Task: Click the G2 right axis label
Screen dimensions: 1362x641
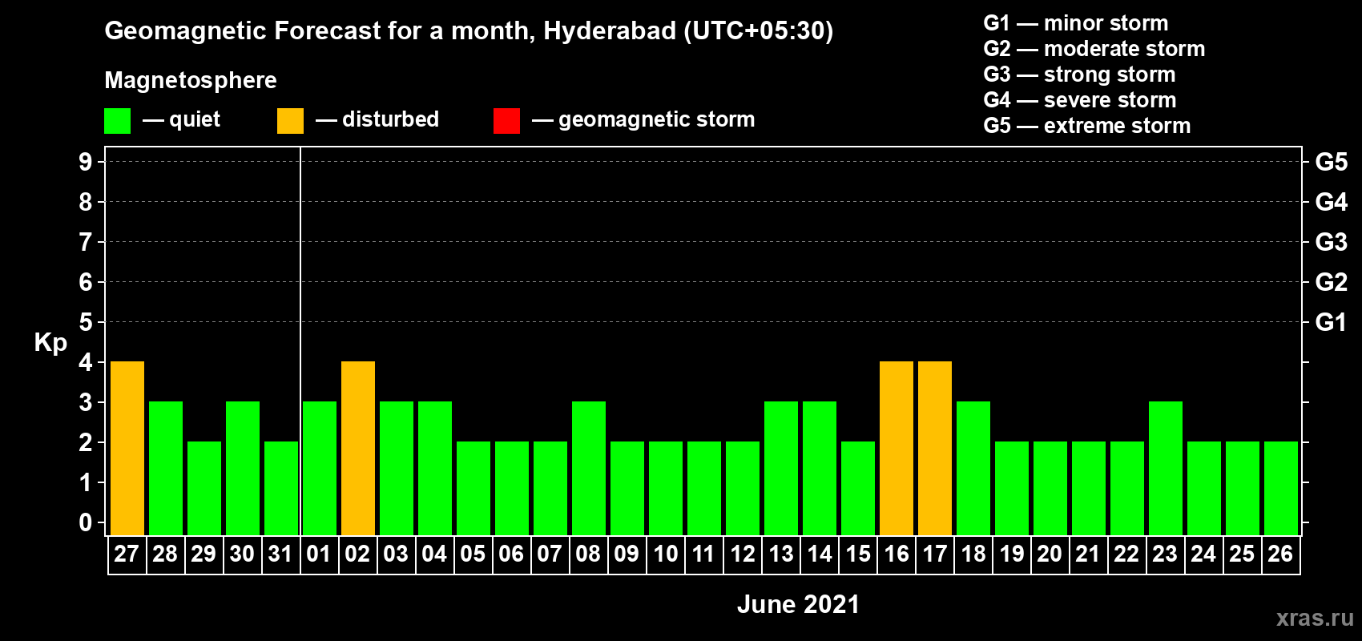Action: [x=1332, y=282]
